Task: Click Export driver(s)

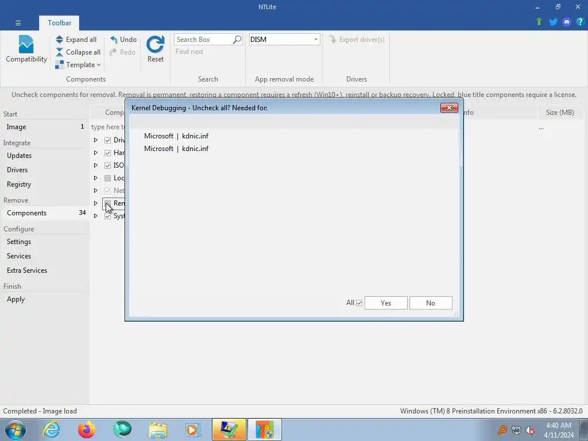Action: [357, 40]
